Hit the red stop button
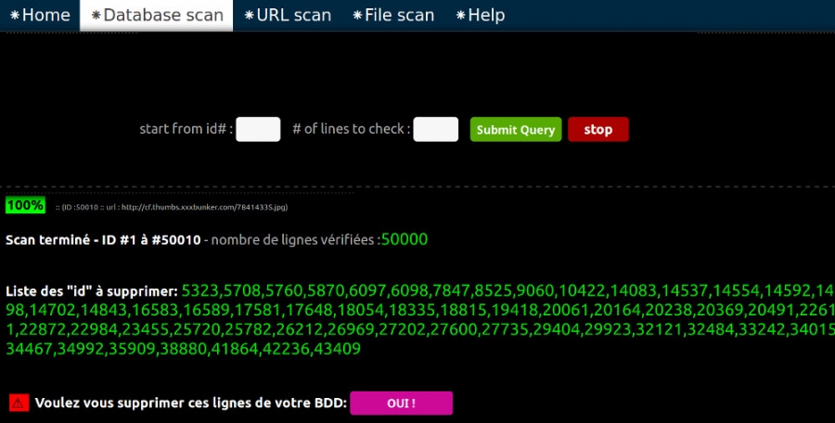This screenshot has width=835, height=423. coord(597,129)
